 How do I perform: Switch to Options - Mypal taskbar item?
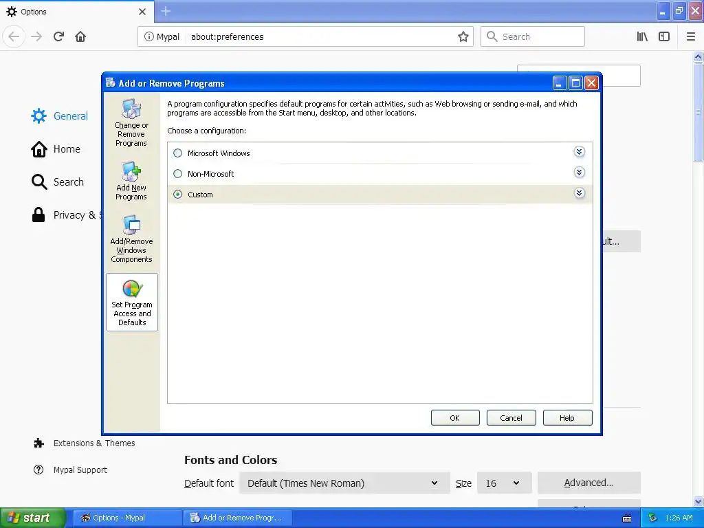point(126,518)
